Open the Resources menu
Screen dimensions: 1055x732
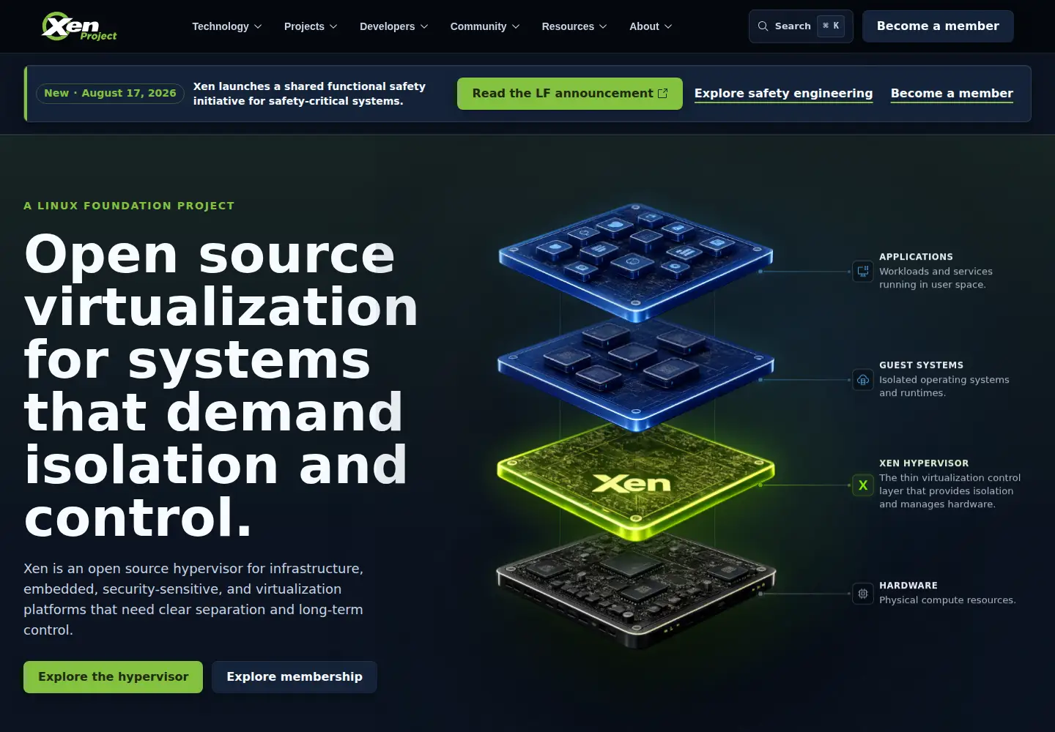pyautogui.click(x=574, y=26)
